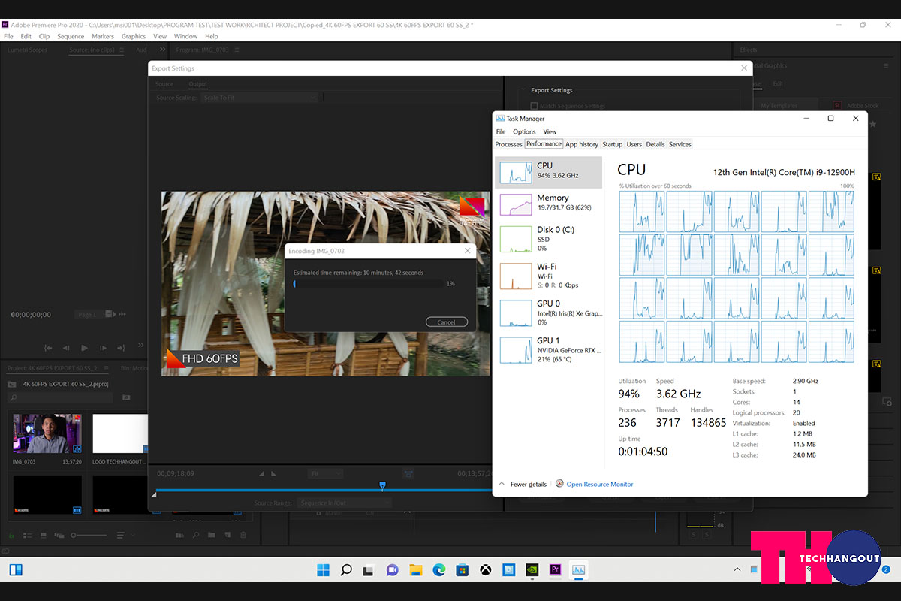Image resolution: width=901 pixels, height=601 pixels.
Task: Switch Project panel to Icon view
Action: tap(44, 535)
